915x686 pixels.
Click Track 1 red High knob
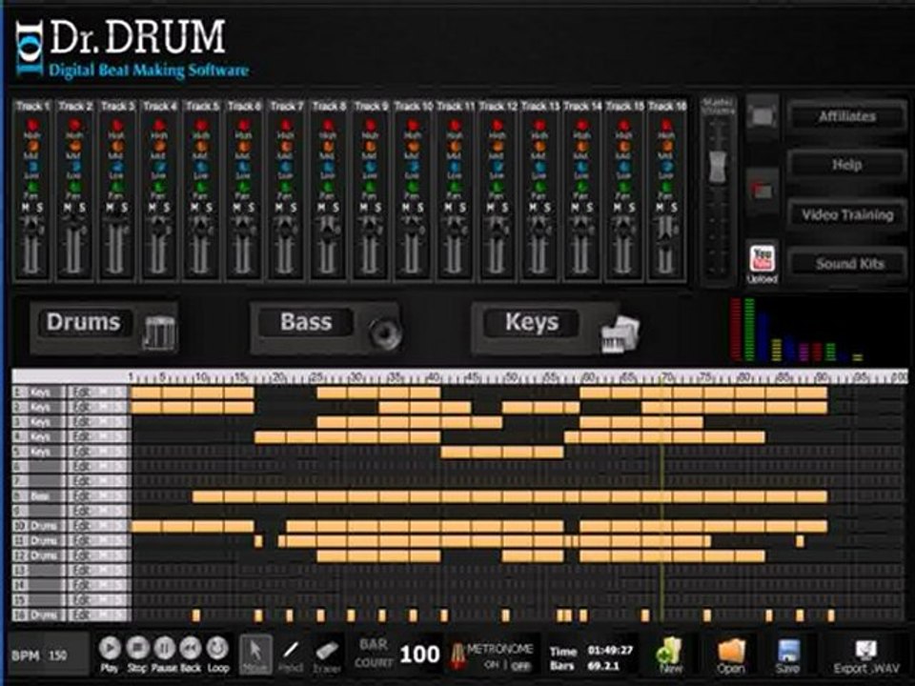[x=32, y=126]
